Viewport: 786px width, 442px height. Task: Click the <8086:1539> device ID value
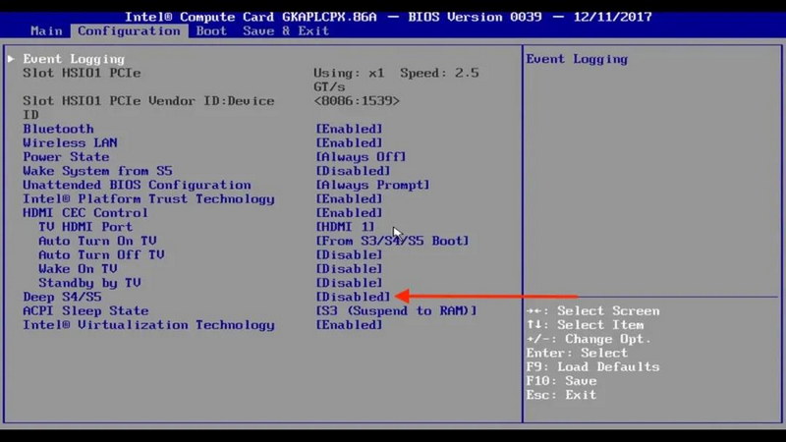pyautogui.click(x=357, y=101)
